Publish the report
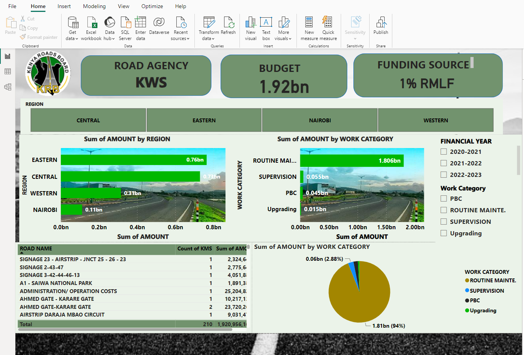This screenshot has width=524, height=355. click(x=381, y=23)
